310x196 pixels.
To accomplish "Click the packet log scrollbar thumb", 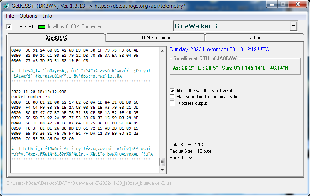I will 162,162.
